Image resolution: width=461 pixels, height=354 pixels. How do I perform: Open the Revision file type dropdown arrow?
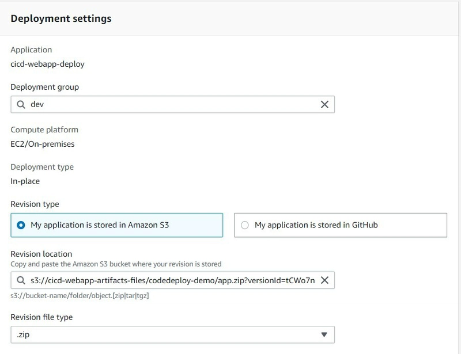pos(324,334)
